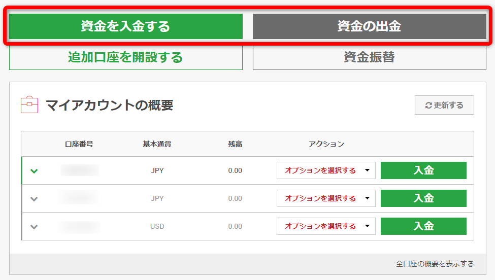The image size is (495, 280).
Task: Click the 更新する refresh button
Action: pos(444,105)
